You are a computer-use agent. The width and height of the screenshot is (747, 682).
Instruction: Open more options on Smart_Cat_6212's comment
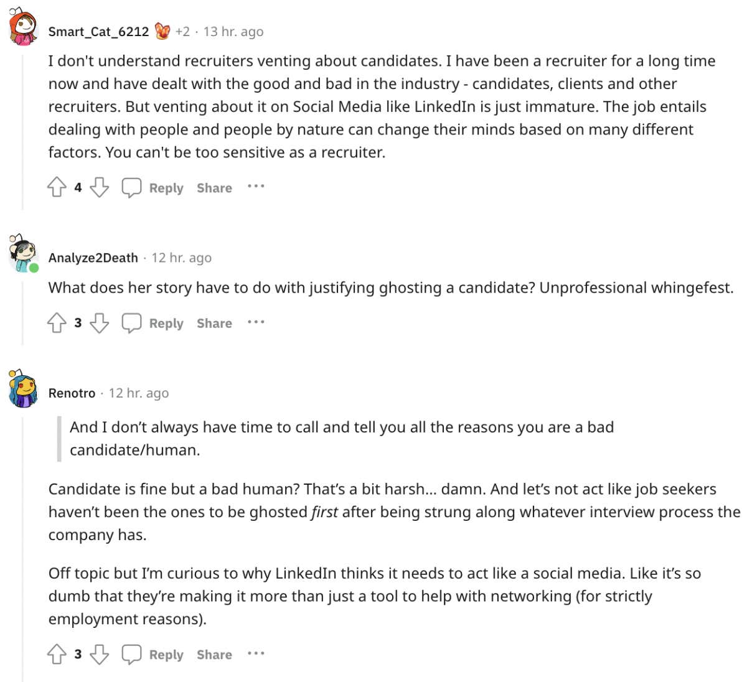coord(256,186)
